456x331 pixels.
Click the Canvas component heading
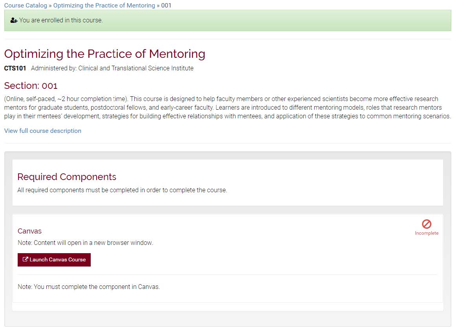[29, 231]
